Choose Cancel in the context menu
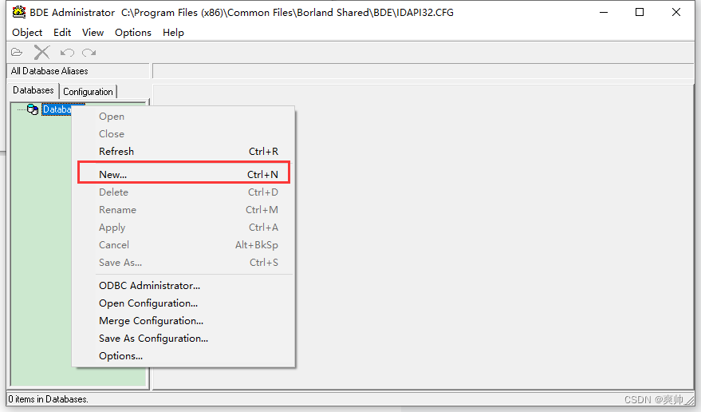 click(183, 245)
